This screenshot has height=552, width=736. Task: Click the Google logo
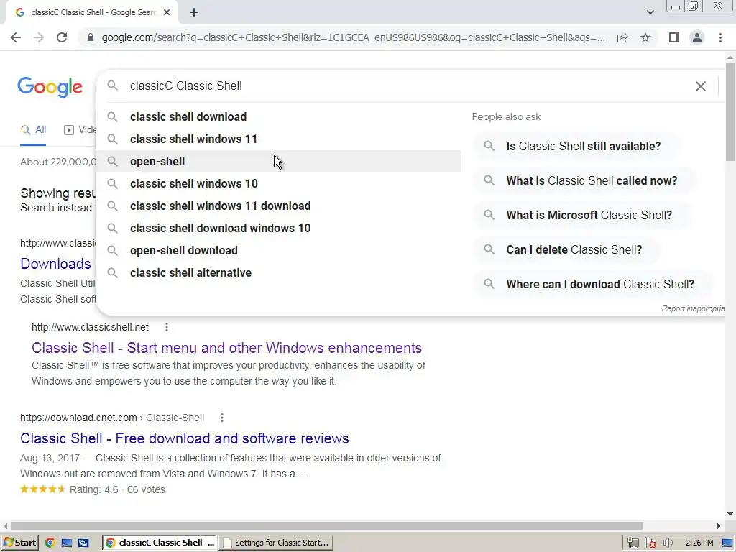pos(50,87)
